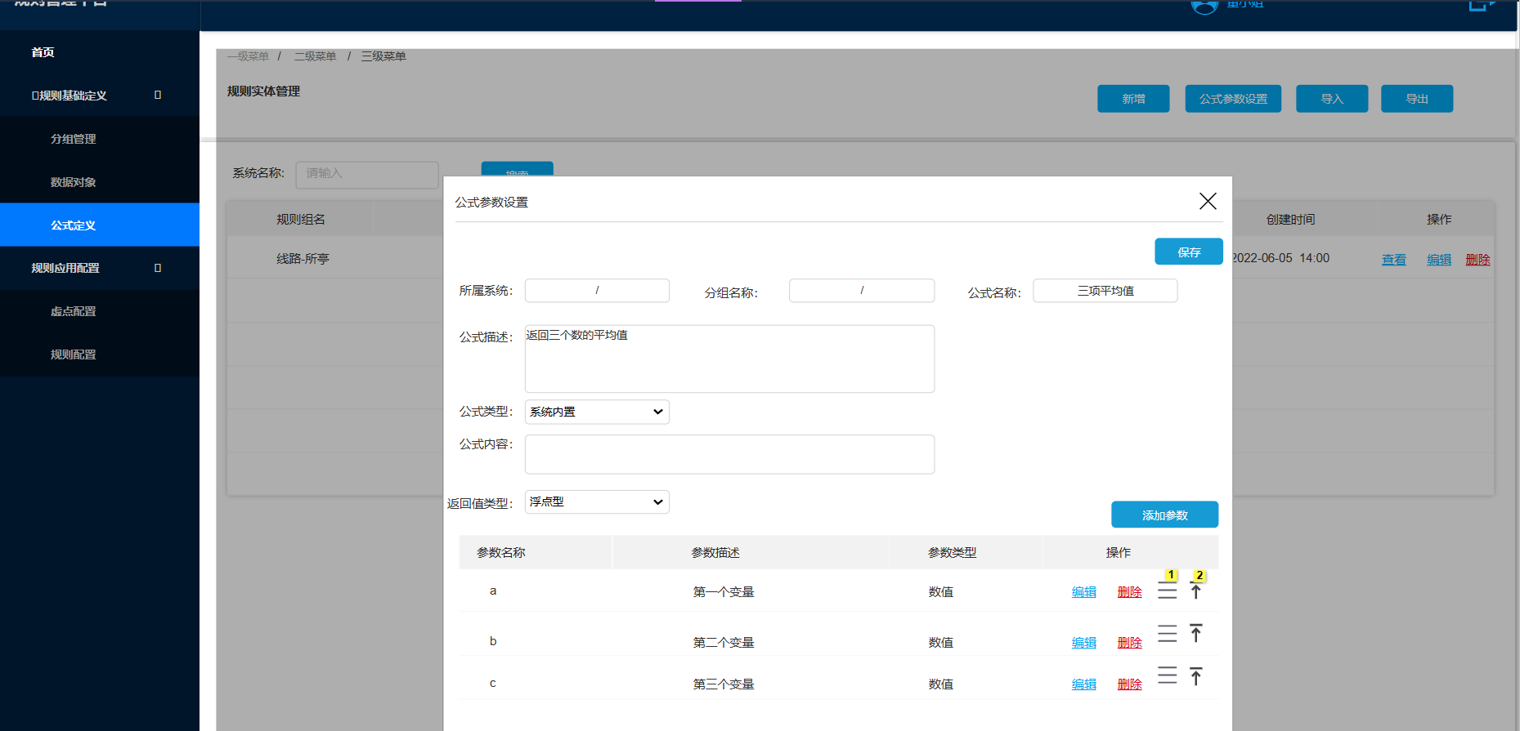Viewport: 1520px width, 731px height.
Task: Open 规则配置 in the sidebar
Action: click(x=74, y=354)
